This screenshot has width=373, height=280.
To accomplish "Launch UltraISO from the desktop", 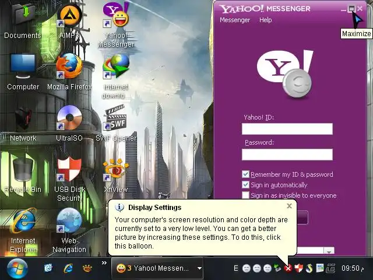I will (x=69, y=124).
